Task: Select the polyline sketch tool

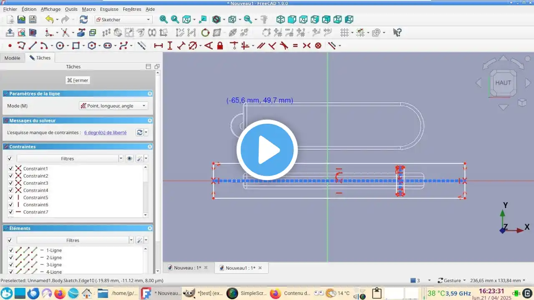Action: pos(21,45)
